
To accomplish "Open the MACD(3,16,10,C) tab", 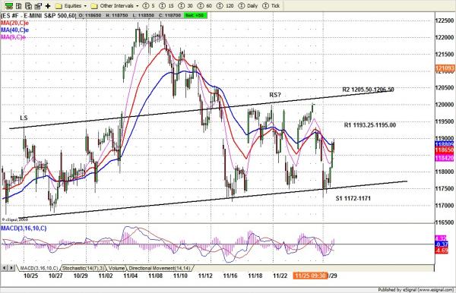I will pos(39,268).
